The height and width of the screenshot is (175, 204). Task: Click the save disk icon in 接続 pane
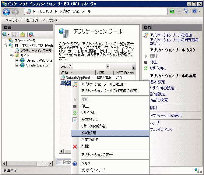14,34
